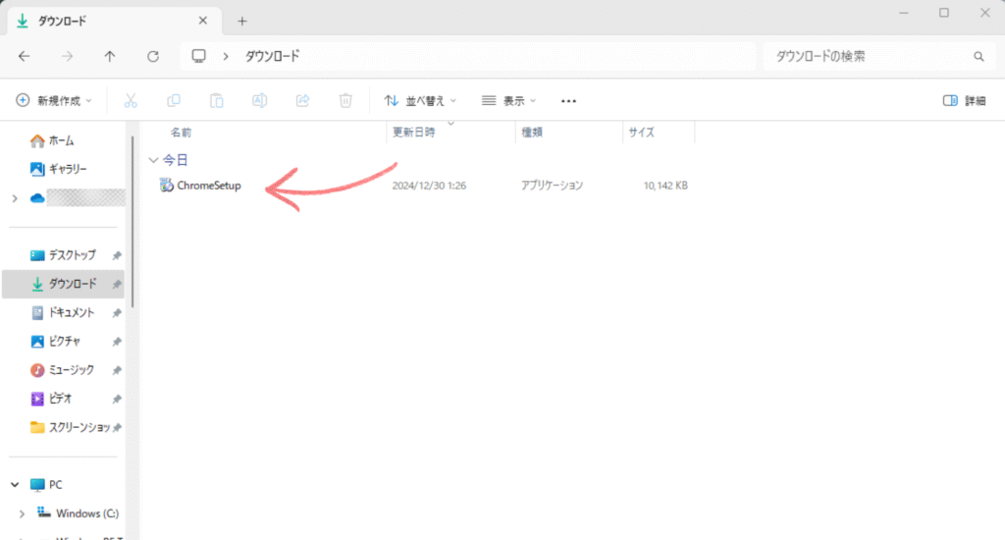Click the date 2024/12/30 1:26
The image size is (1005, 540).
click(429, 186)
